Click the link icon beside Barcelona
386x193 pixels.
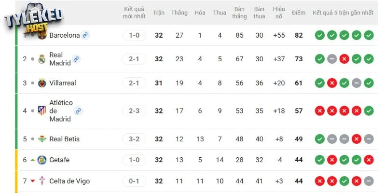pos(85,35)
